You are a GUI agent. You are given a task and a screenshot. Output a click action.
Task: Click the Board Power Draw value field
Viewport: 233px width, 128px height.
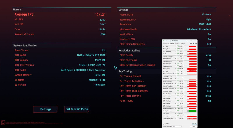(180, 81)
